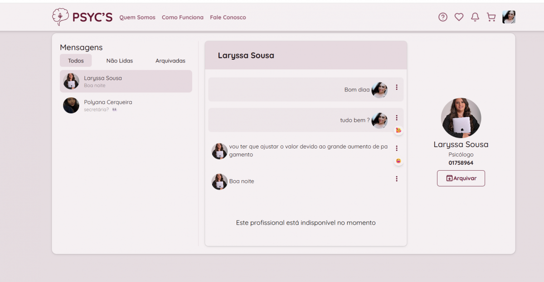This screenshot has width=544, height=282.
Task: Open options menu for 'tudo bem ?' message
Action: point(397,118)
